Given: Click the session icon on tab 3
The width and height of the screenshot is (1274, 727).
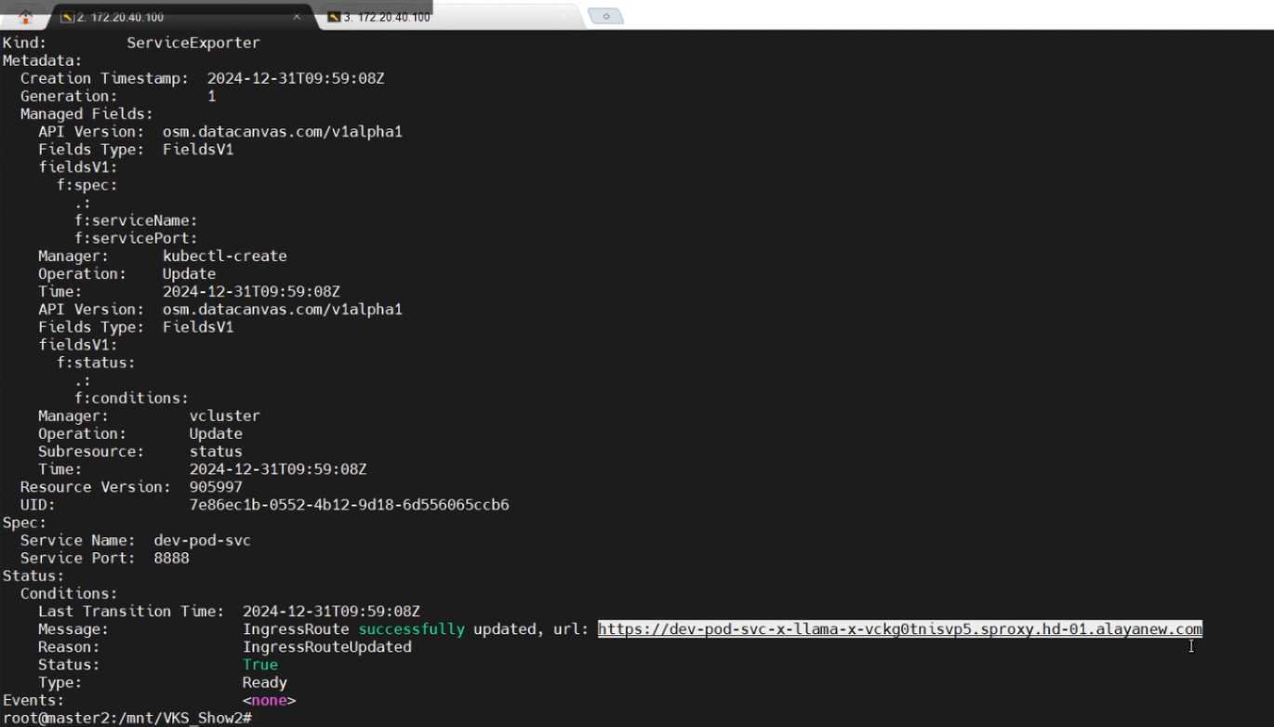Looking at the screenshot, I should click(334, 17).
